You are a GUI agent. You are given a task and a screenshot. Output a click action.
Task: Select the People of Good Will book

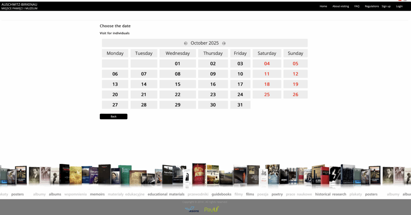click(253, 175)
